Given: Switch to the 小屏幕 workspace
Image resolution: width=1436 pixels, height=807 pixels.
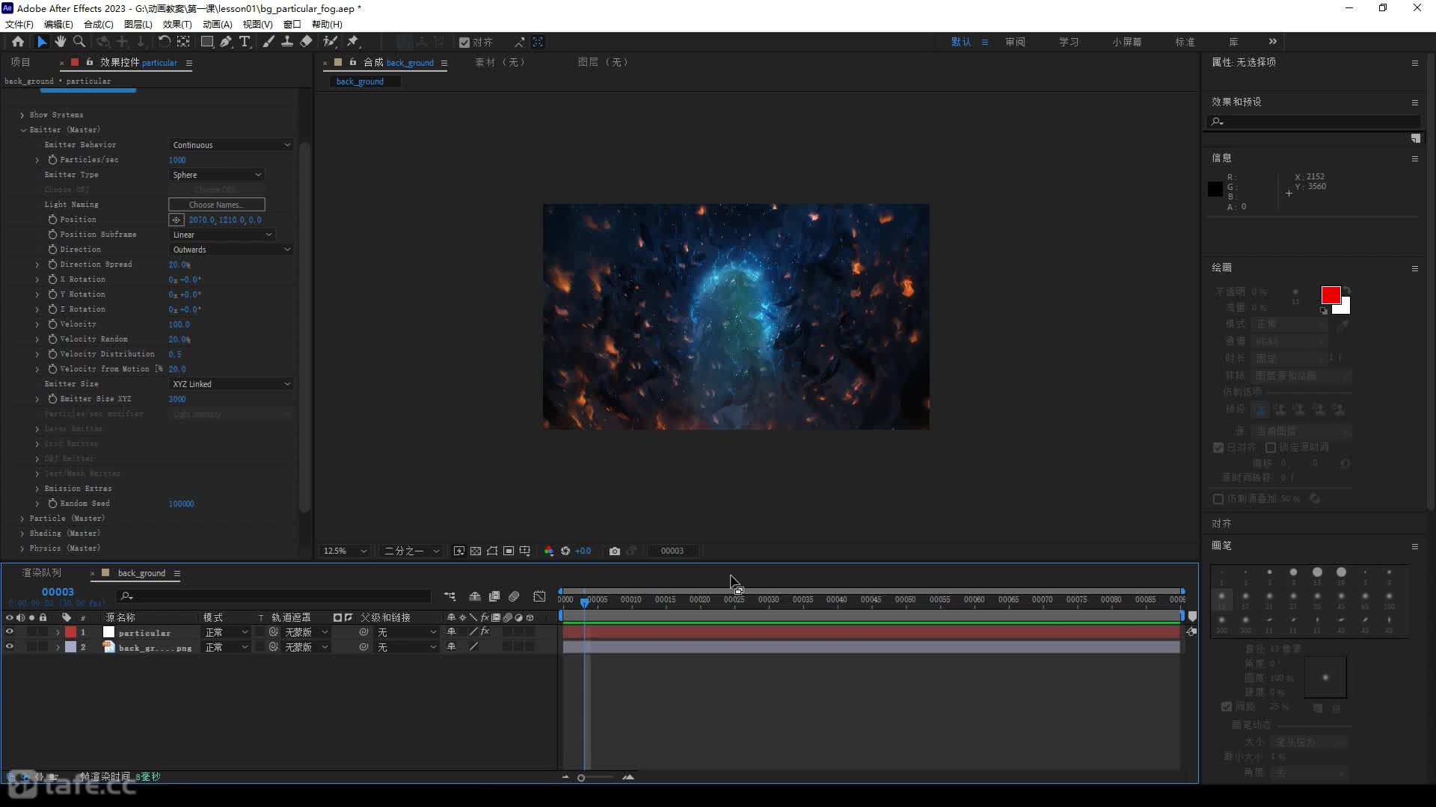Looking at the screenshot, I should (1127, 43).
